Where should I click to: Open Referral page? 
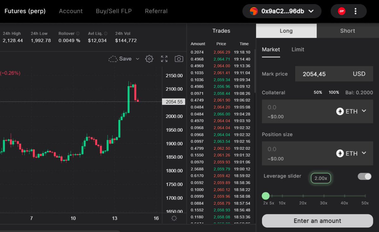(156, 11)
